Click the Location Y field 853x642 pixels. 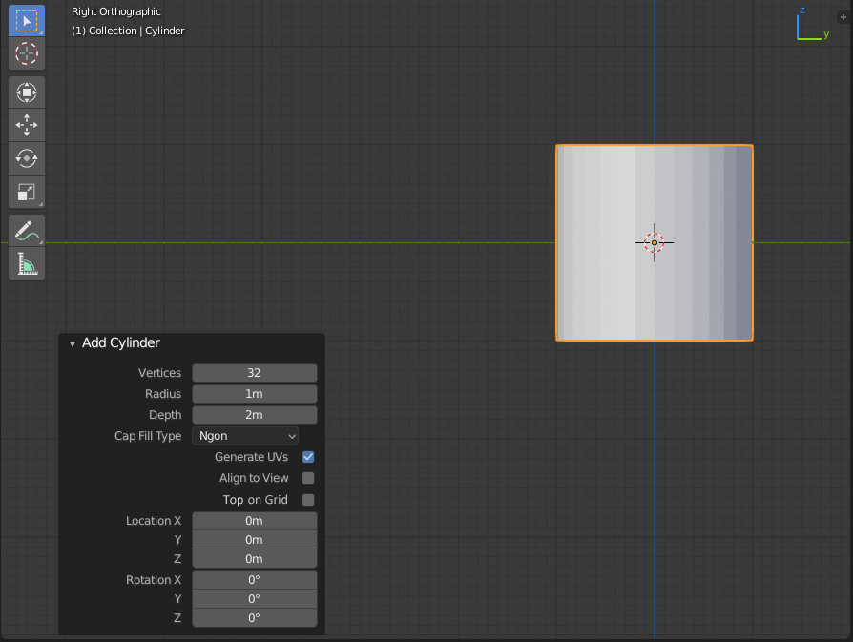(x=255, y=540)
